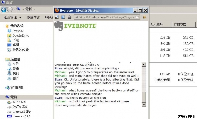
Task: Click the 596 GB total size value
Action: coord(165,50)
